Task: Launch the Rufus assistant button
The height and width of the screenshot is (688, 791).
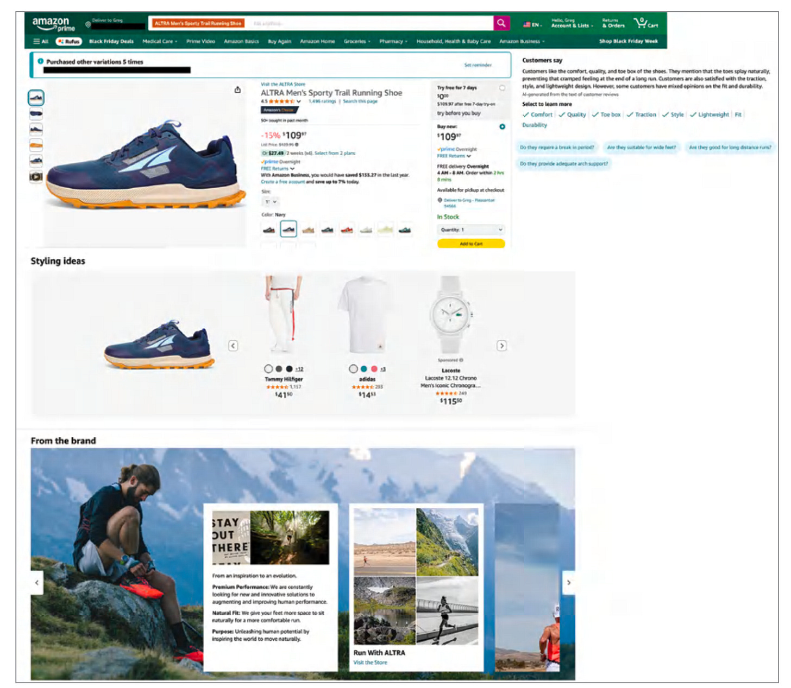Action: 68,41
